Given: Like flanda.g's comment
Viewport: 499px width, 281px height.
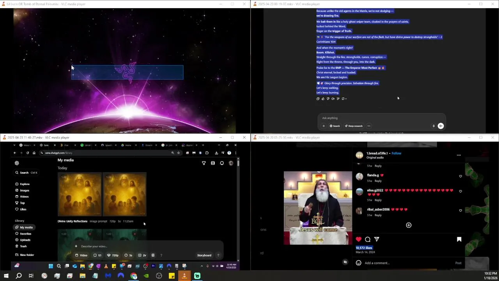Looking at the screenshot, I should [x=460, y=176].
